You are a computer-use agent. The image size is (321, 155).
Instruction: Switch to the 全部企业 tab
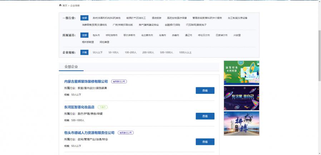[x=71, y=67]
